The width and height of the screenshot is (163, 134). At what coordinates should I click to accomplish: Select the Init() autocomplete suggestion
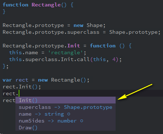click(x=65, y=100)
